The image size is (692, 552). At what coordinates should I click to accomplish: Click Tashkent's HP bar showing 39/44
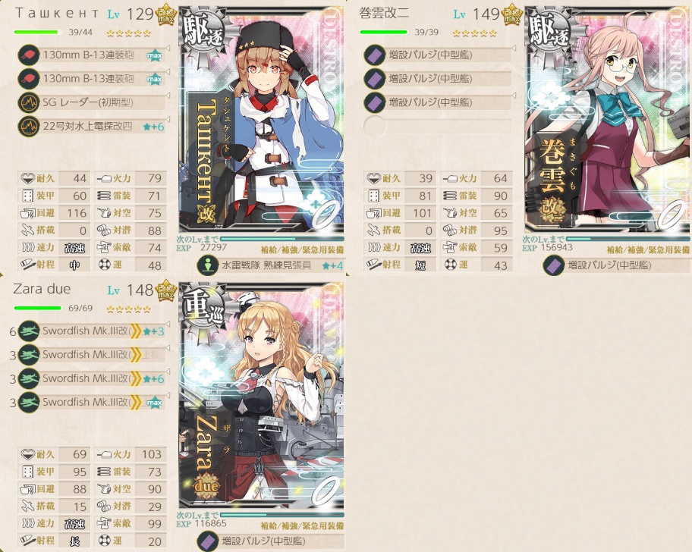(39, 32)
